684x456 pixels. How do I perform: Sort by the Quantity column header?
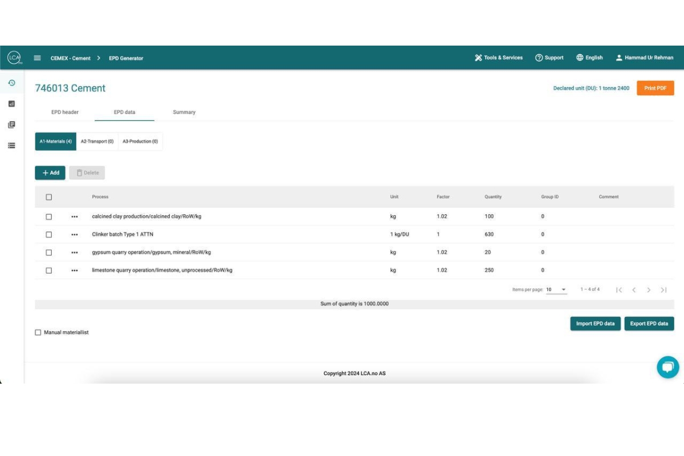click(x=493, y=197)
